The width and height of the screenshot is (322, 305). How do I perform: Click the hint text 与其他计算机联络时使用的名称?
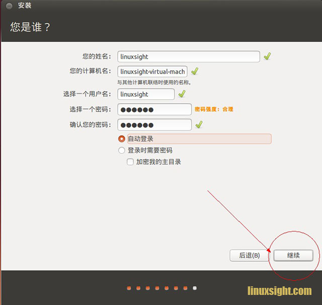[x=154, y=83]
